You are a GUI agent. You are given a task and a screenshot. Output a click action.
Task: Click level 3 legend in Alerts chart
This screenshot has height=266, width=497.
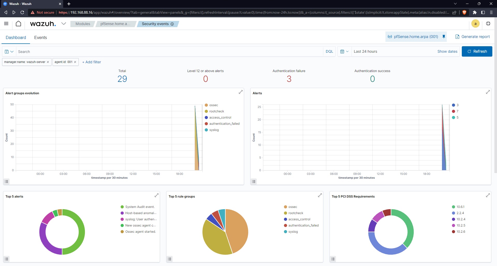(455, 105)
